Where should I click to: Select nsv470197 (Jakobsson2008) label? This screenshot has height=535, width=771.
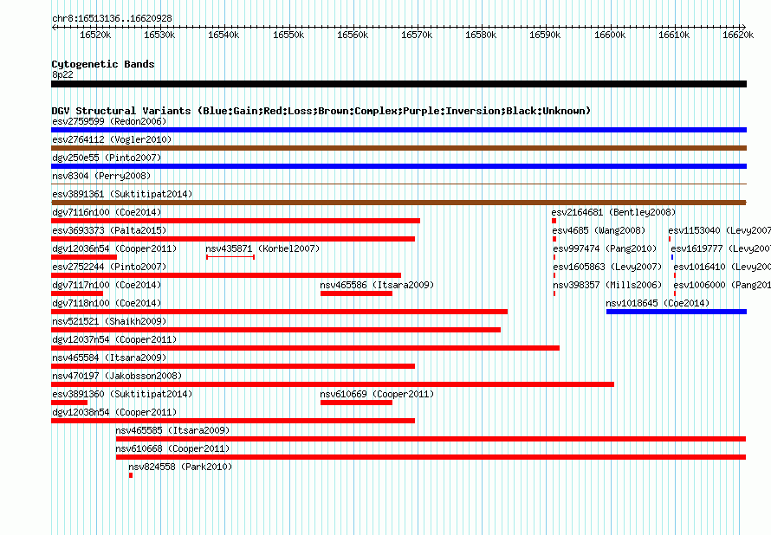[117, 376]
